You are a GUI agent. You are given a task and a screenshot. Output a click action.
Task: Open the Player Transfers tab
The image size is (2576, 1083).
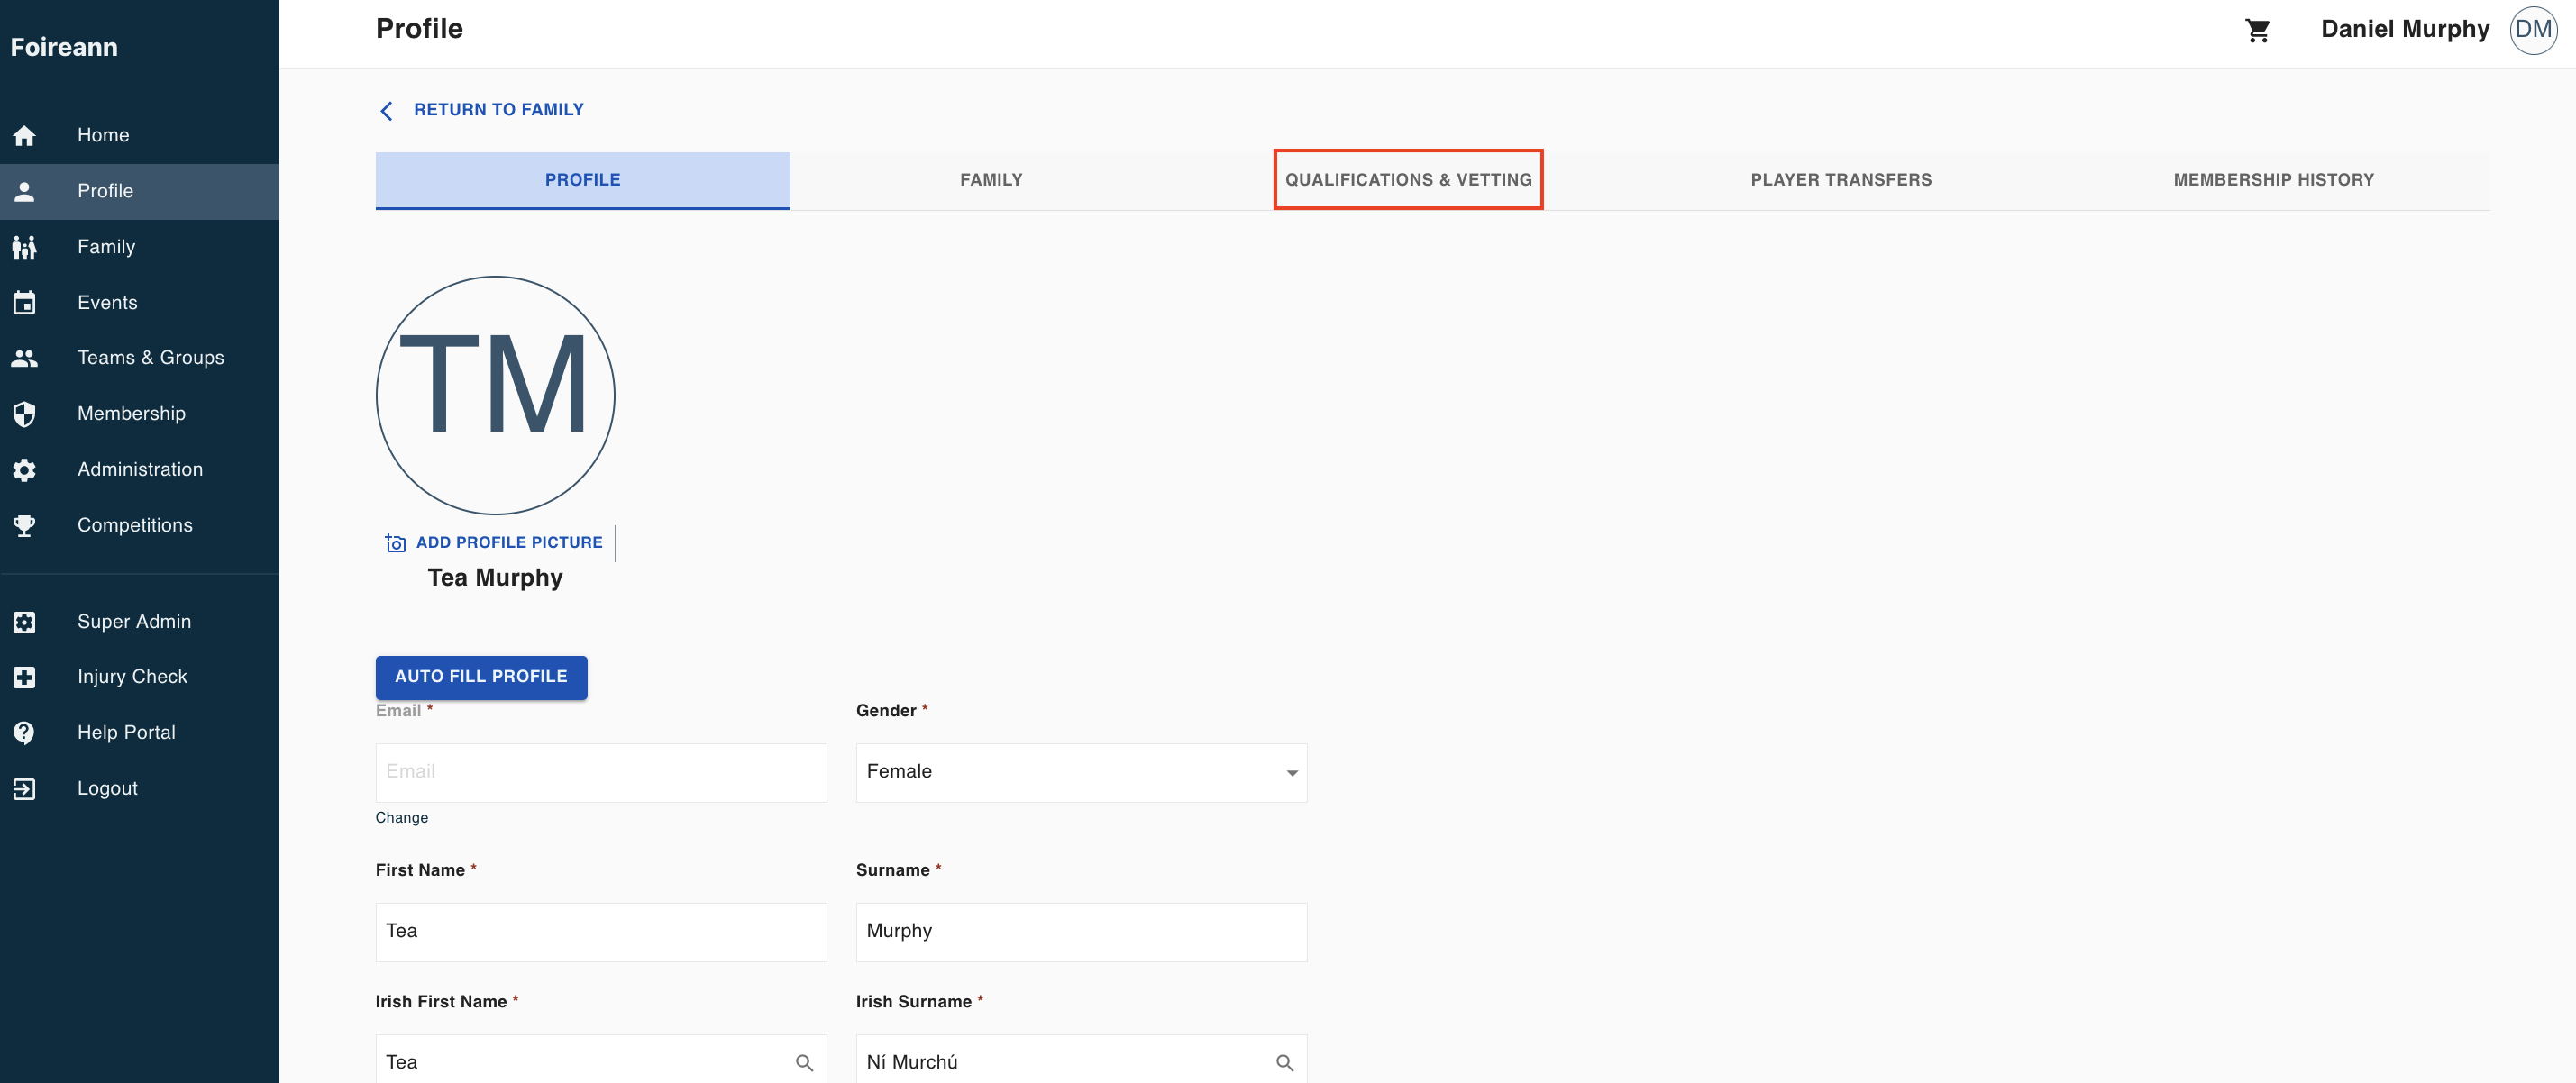(x=1841, y=180)
